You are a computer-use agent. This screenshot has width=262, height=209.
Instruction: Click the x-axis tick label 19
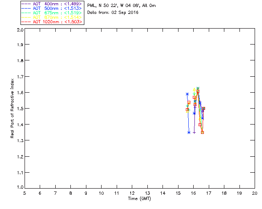click(x=239, y=193)
